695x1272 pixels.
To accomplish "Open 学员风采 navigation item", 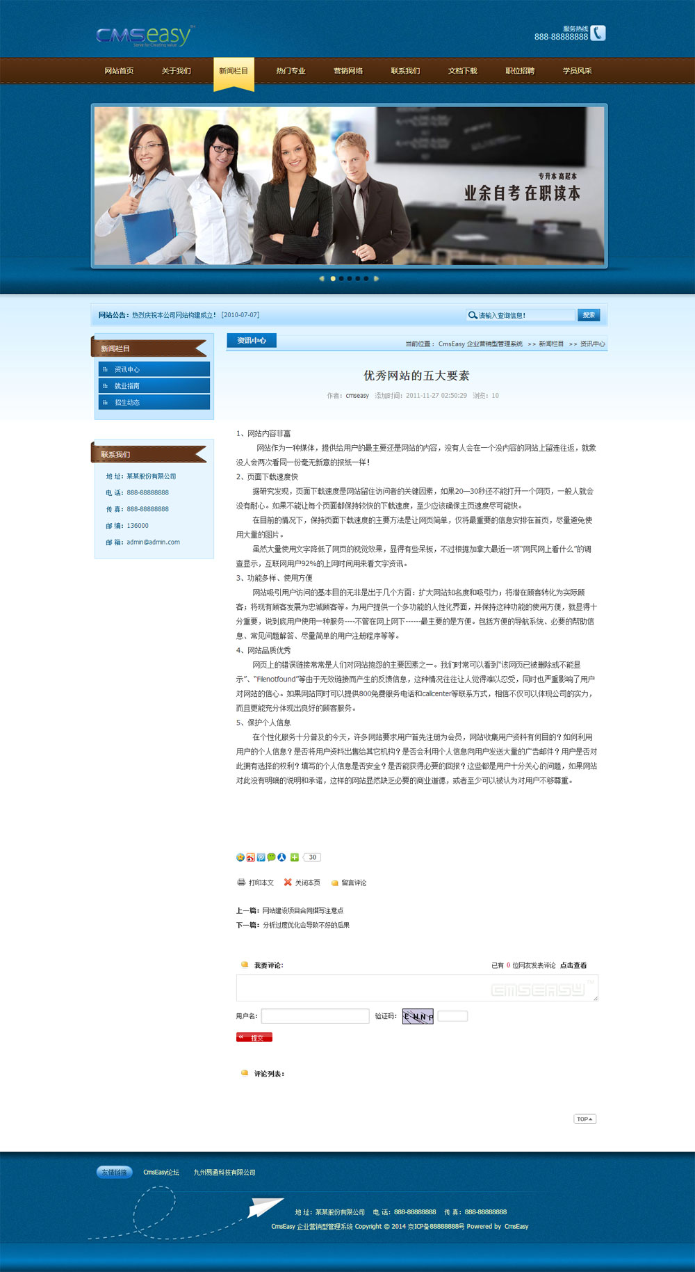I will click(x=578, y=71).
